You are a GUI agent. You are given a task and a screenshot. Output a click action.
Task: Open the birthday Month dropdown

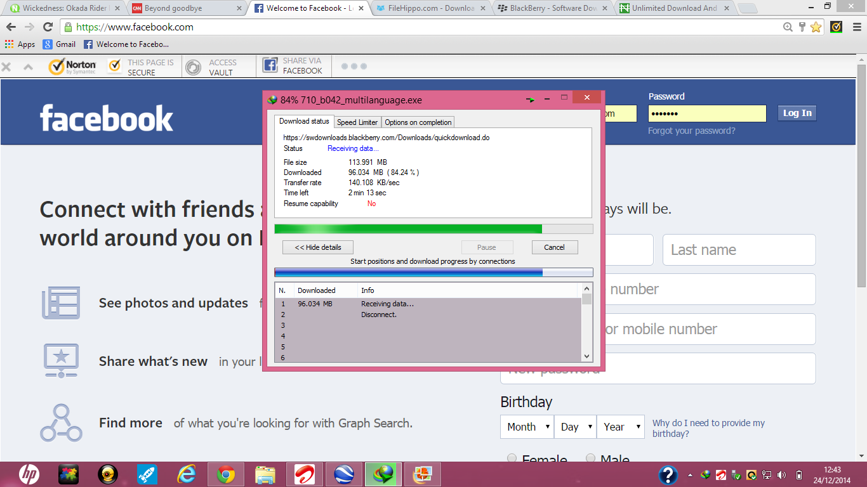[527, 427]
